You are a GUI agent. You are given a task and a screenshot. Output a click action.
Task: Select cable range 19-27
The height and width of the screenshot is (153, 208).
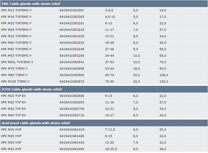(110, 115)
